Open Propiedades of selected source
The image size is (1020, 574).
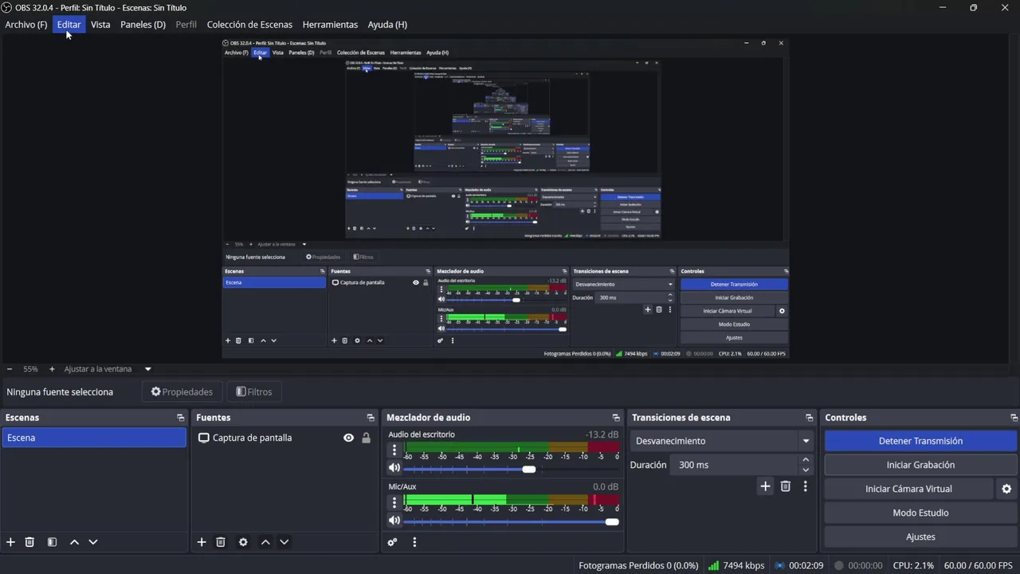point(182,391)
